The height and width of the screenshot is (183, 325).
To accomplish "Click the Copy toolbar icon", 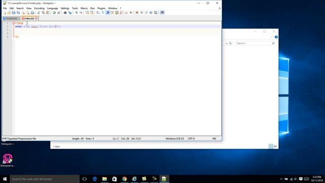I will pyautogui.click(x=43, y=13).
